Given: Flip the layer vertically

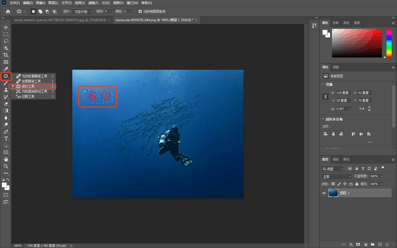Looking at the screenshot, I should [x=369, y=109].
